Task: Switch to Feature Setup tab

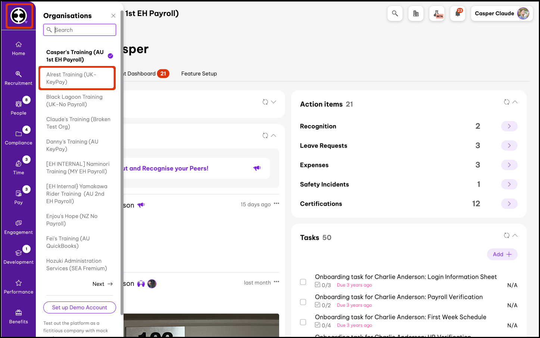Action: [199, 74]
